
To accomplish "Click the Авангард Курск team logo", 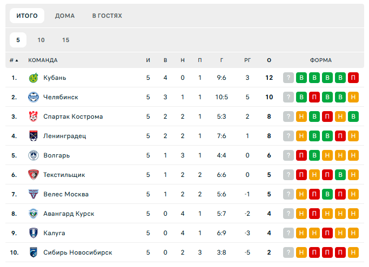I will pos(33,214).
